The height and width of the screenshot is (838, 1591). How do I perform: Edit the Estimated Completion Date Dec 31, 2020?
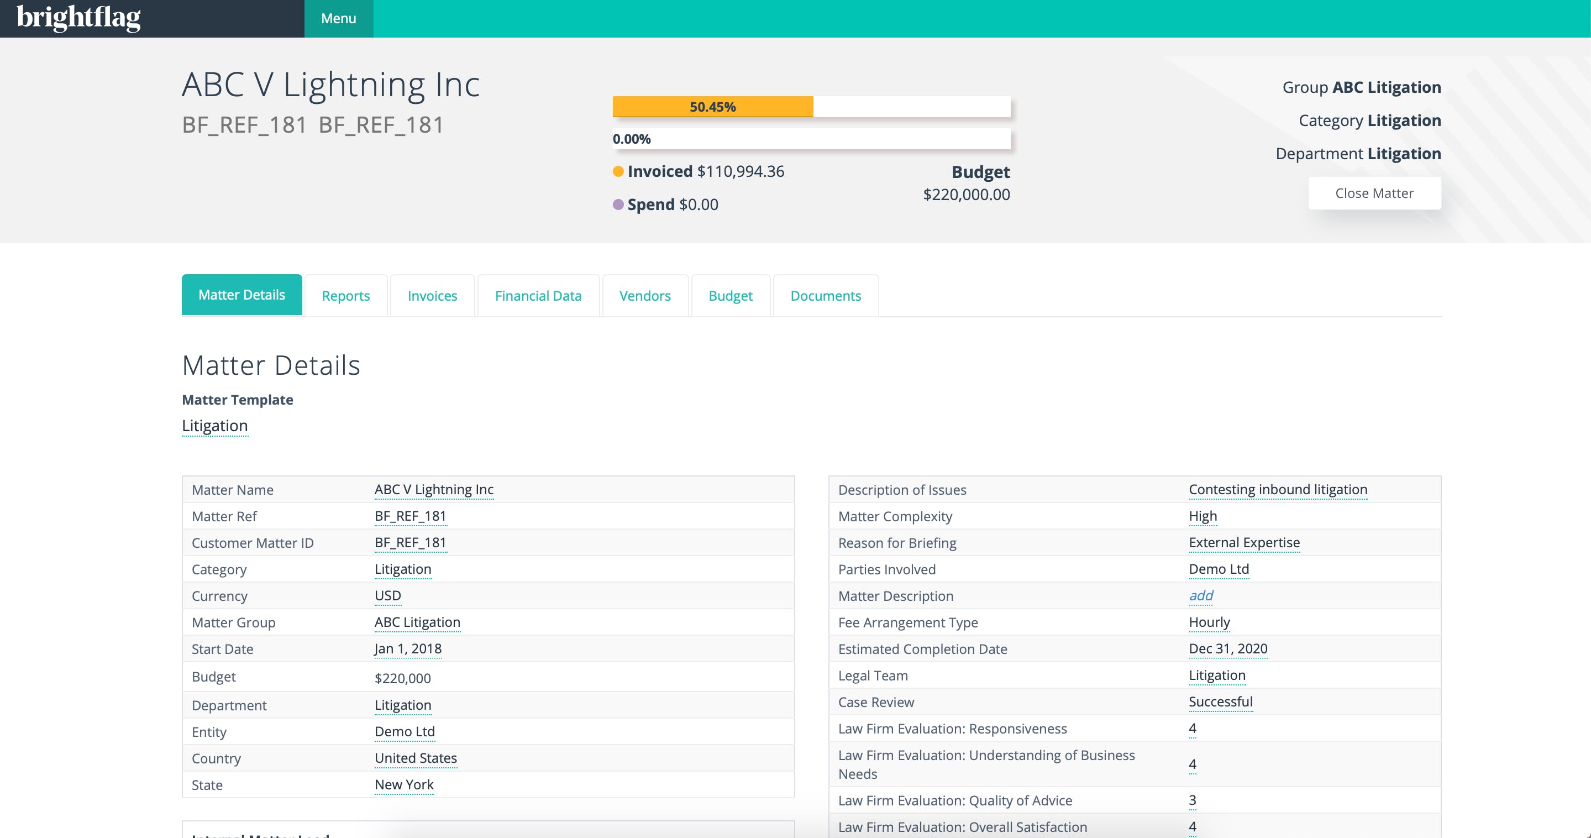[1227, 649]
